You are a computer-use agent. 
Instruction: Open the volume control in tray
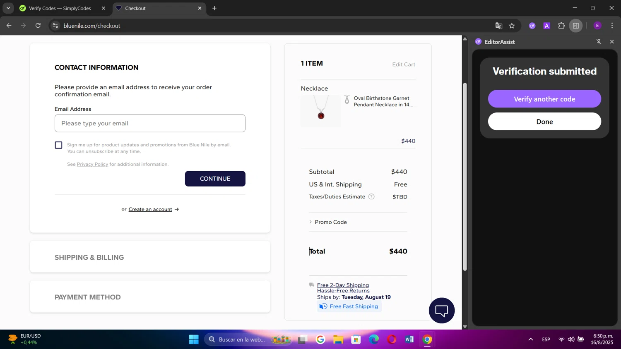pos(571,339)
